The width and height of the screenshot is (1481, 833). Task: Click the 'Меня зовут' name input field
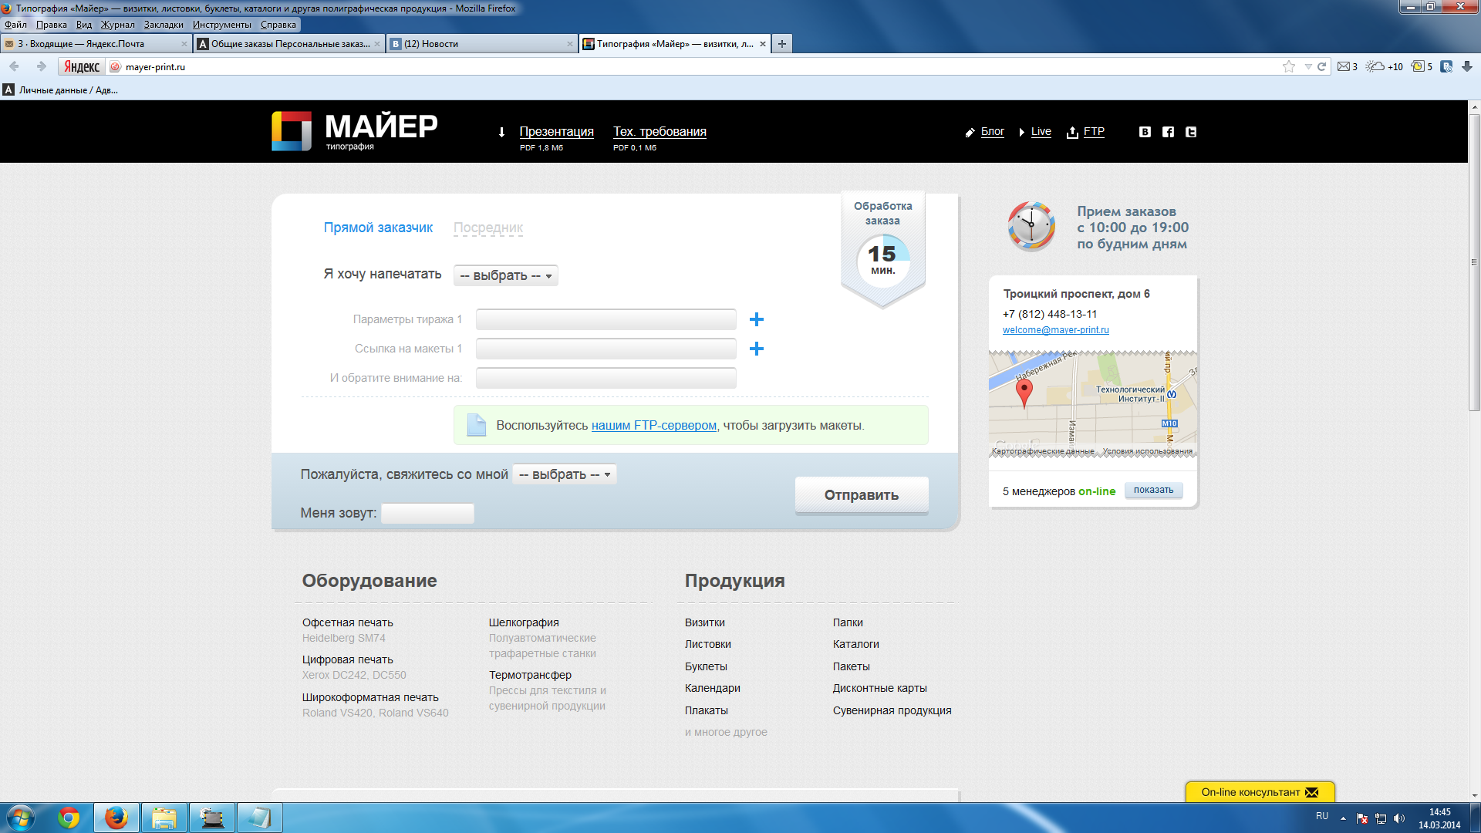click(427, 513)
